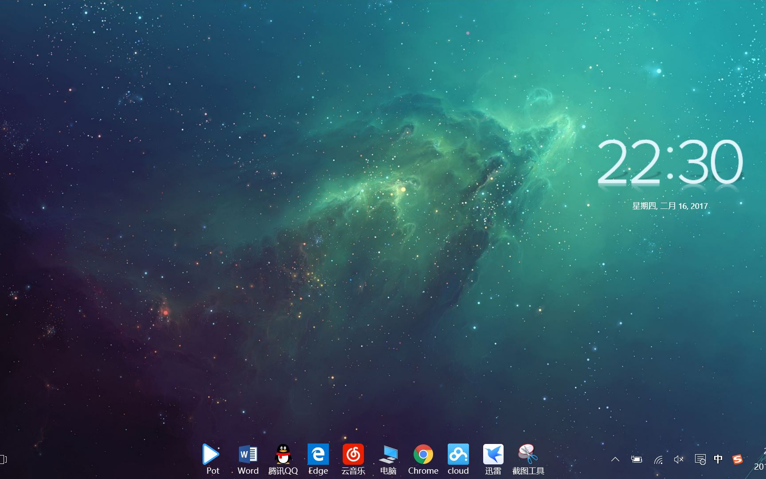The image size is (766, 479).
Task: Open the Action Center notifications icon
Action: coord(700,459)
